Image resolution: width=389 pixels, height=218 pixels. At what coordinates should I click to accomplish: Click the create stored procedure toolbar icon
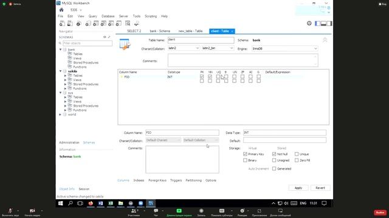pos(111,24)
